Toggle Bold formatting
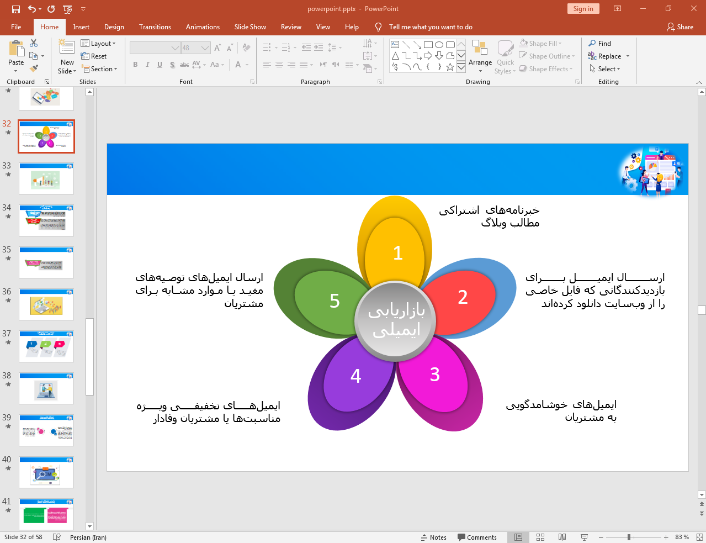Viewport: 706px width, 543px height. (x=135, y=65)
